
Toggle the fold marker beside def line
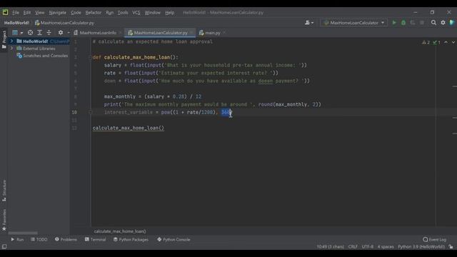coord(90,57)
